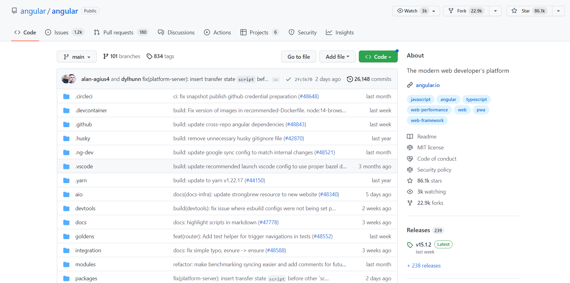The width and height of the screenshot is (570, 283).
Task: View the 101 branches link
Action: [122, 56]
